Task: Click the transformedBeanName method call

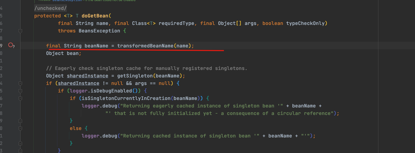Action: [x=145, y=46]
